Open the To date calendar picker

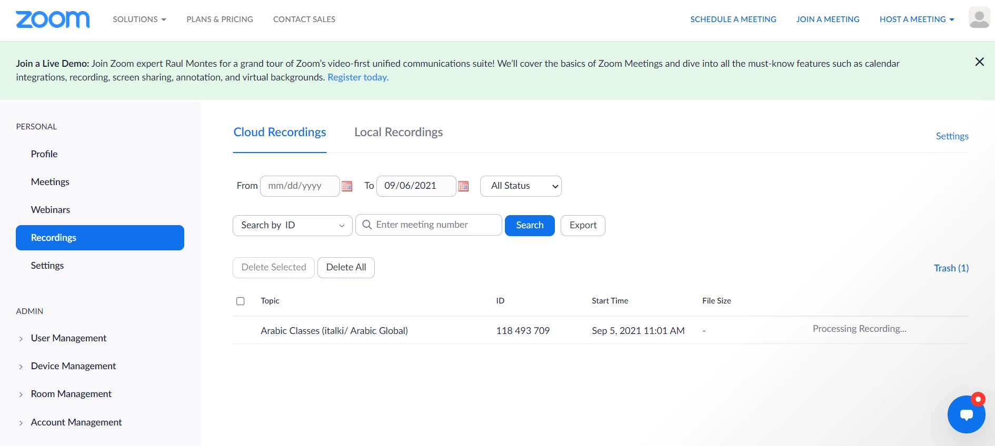pyautogui.click(x=463, y=186)
